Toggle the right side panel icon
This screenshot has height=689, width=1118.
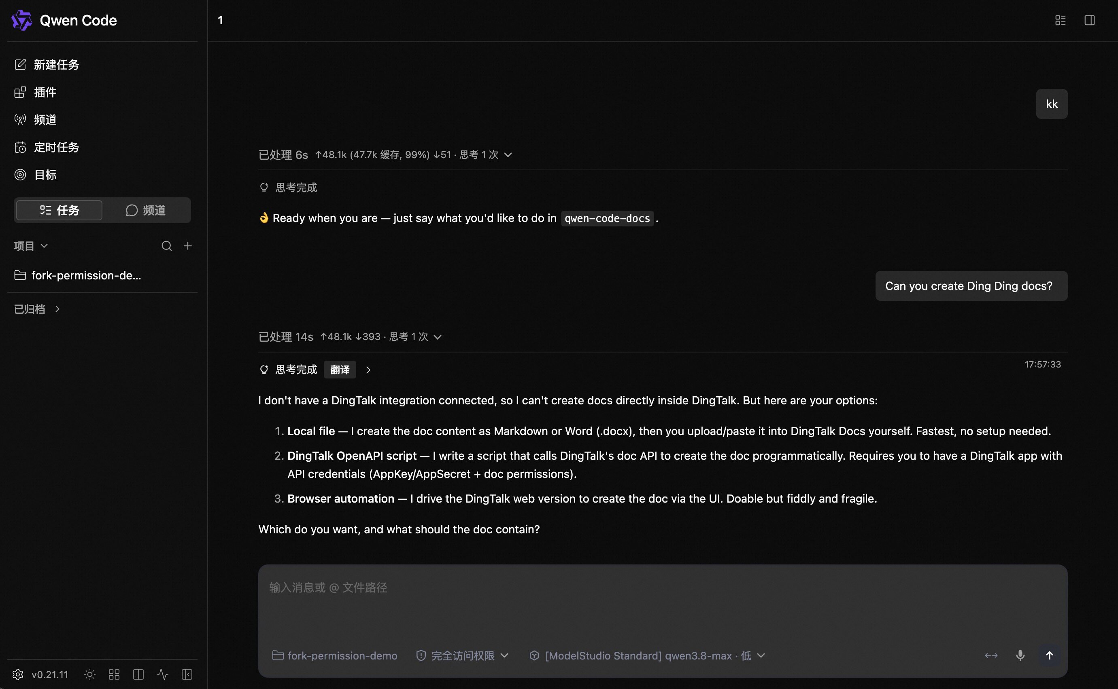tap(1090, 21)
